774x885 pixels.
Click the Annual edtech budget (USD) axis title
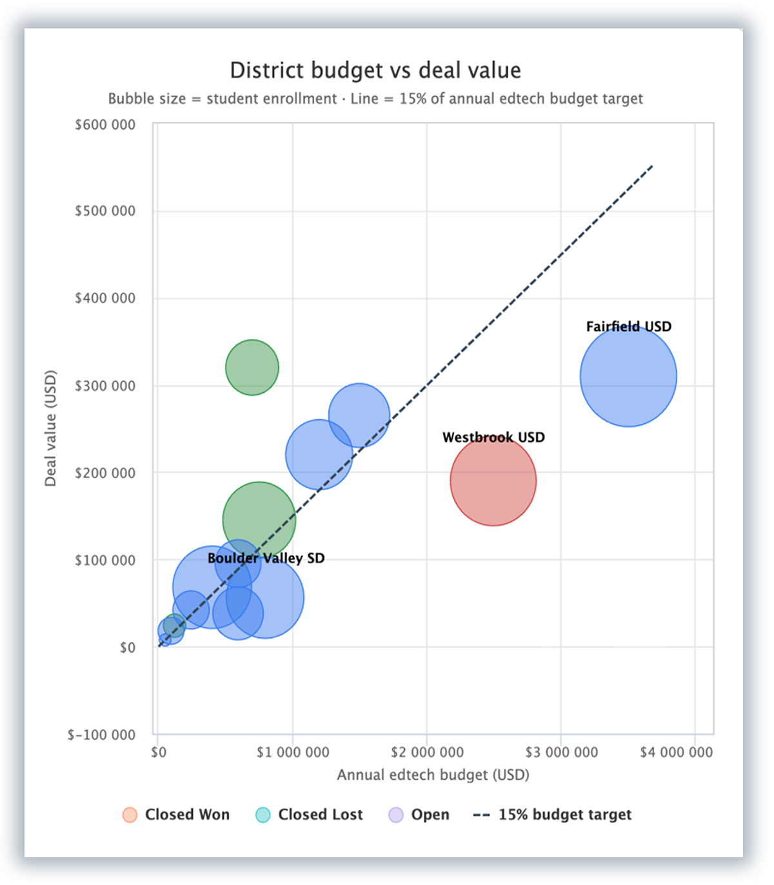433,775
